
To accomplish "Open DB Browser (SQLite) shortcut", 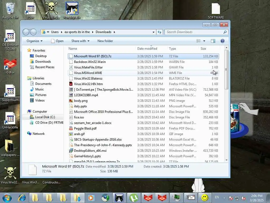I will (x=10, y=40).
